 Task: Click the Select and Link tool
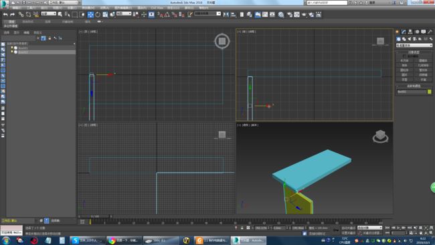(21, 15)
